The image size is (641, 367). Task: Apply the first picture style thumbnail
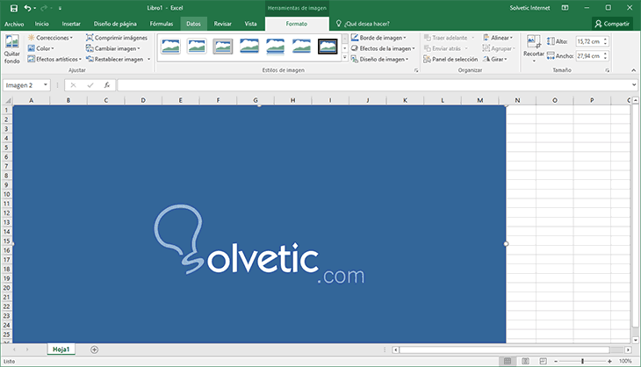(x=170, y=47)
